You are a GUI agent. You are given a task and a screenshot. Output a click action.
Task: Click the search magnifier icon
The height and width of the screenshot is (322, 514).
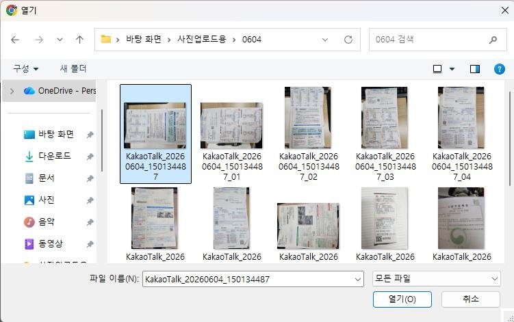click(493, 40)
